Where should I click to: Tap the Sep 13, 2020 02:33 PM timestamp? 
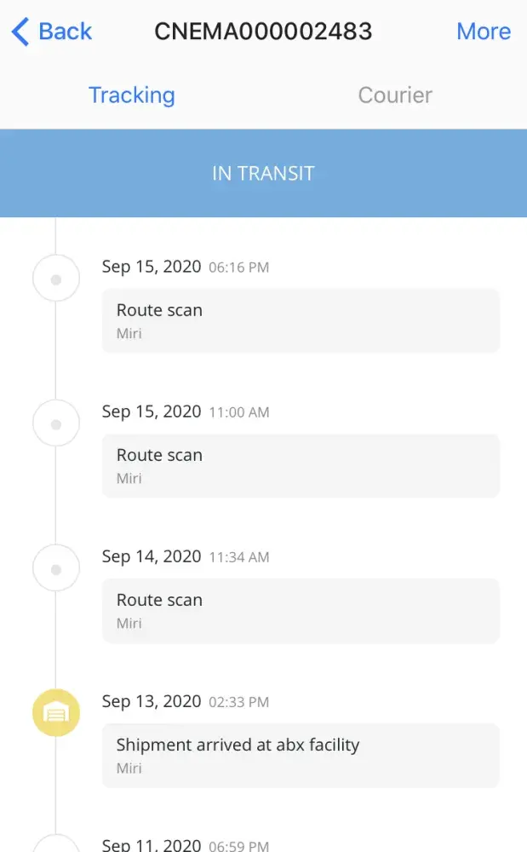point(186,701)
